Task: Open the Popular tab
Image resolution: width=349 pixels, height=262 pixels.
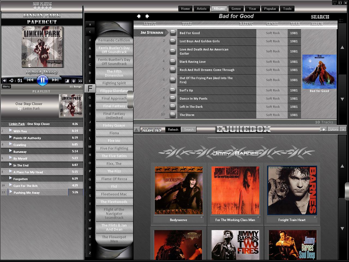Action: (x=270, y=9)
